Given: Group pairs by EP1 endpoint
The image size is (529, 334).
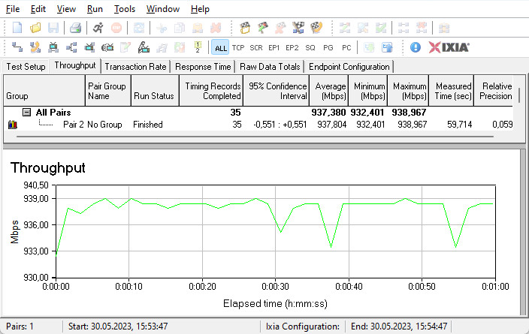Looking at the screenshot, I should 274,48.
